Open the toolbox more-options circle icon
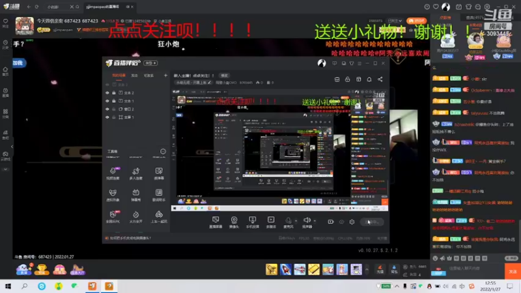This screenshot has height=293, width=521. (x=163, y=152)
